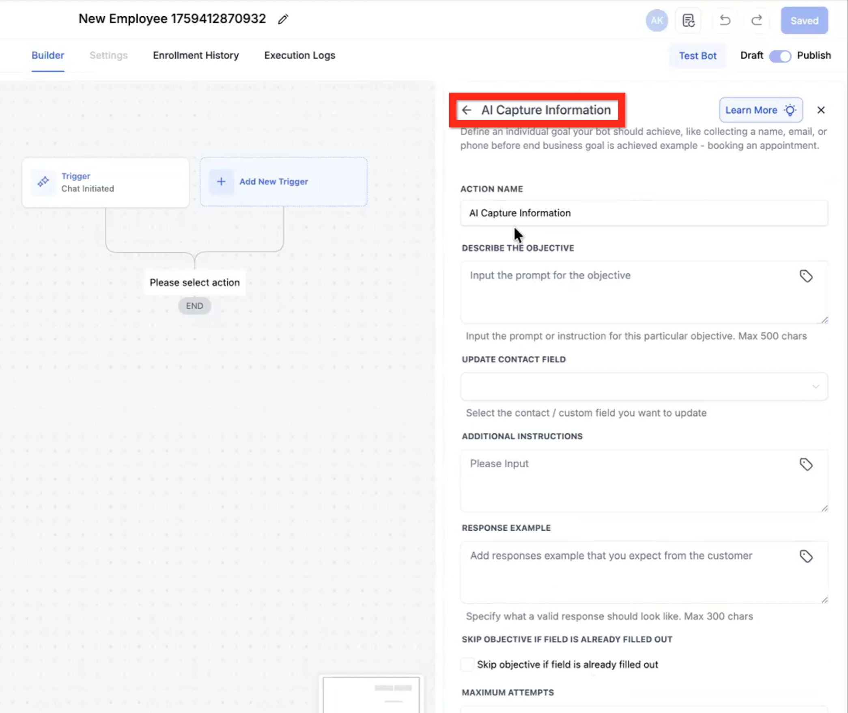Click the Action Name input field
The width and height of the screenshot is (848, 713).
tap(644, 213)
